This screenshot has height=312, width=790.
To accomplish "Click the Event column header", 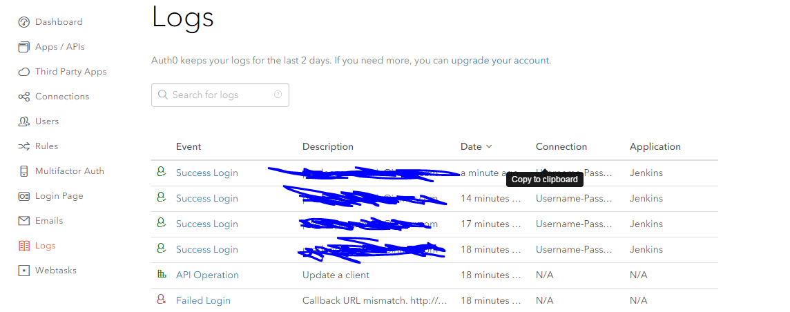I will pos(189,146).
